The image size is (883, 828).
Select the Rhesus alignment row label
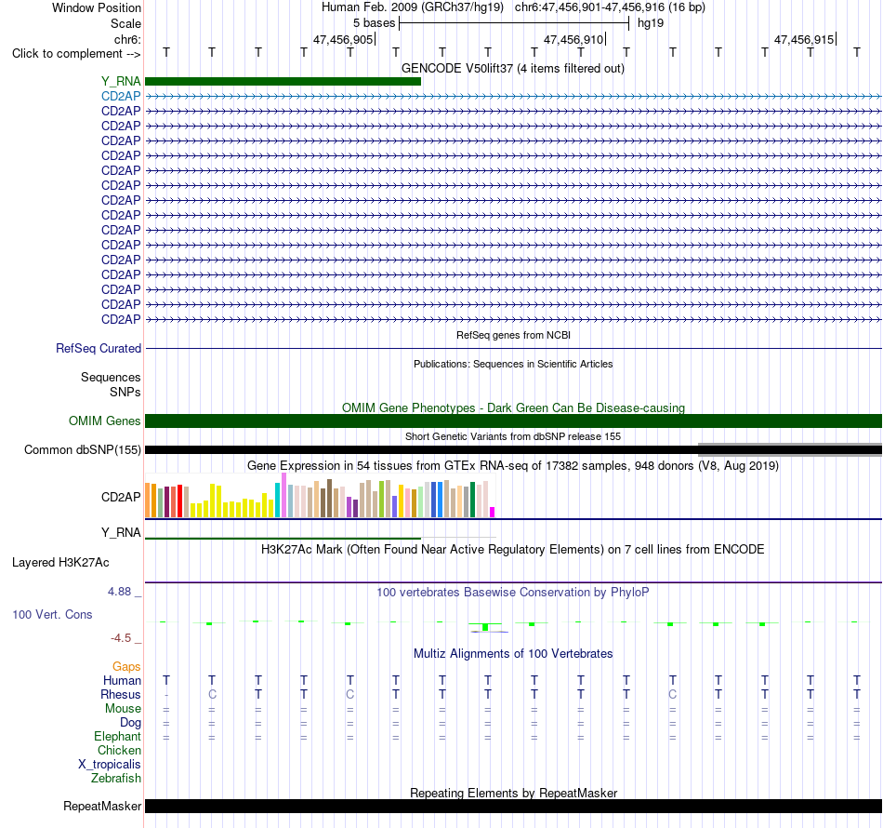click(x=121, y=694)
